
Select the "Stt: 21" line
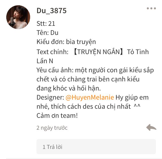46,24
